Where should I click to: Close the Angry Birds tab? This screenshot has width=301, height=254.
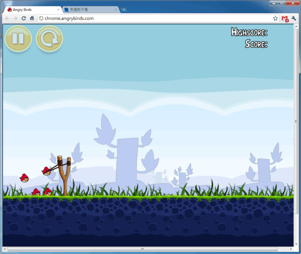pyautogui.click(x=58, y=9)
